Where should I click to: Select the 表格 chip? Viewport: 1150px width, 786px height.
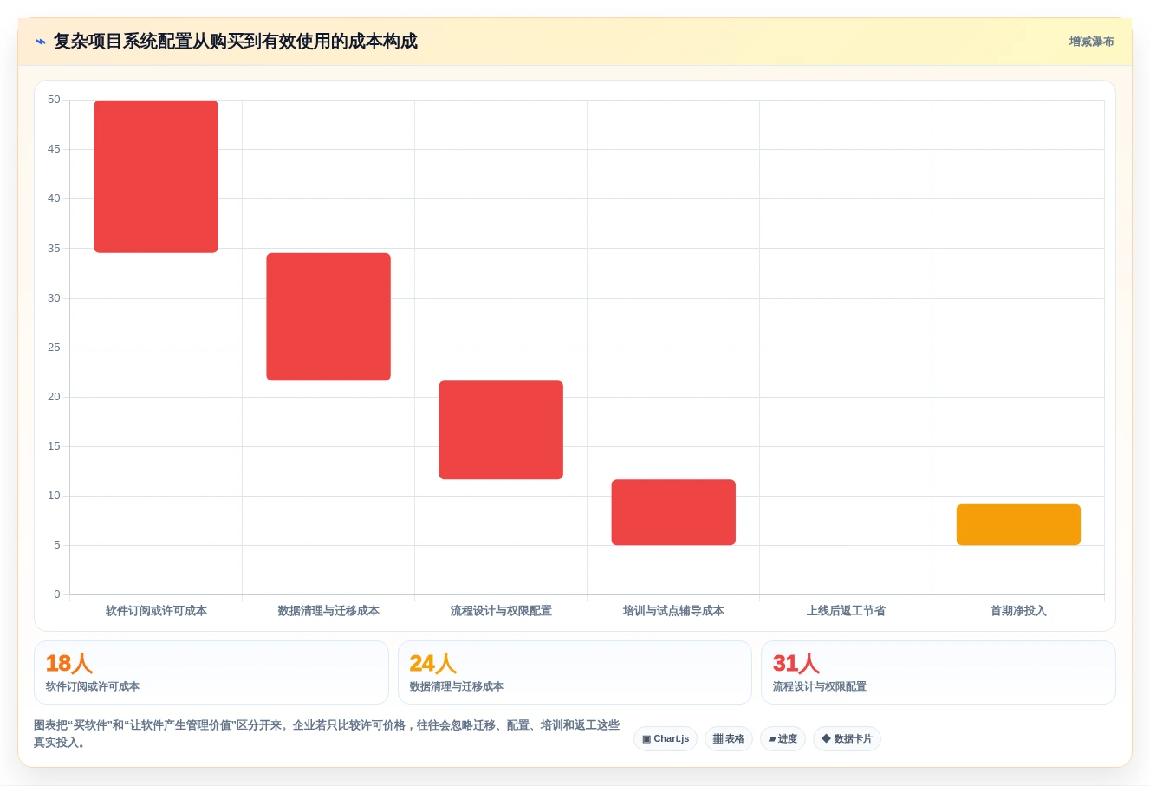(729, 738)
